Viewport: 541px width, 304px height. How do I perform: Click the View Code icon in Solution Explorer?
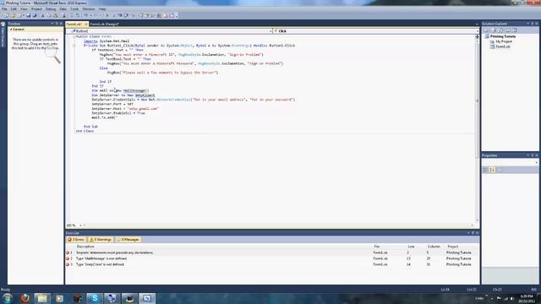click(508, 30)
